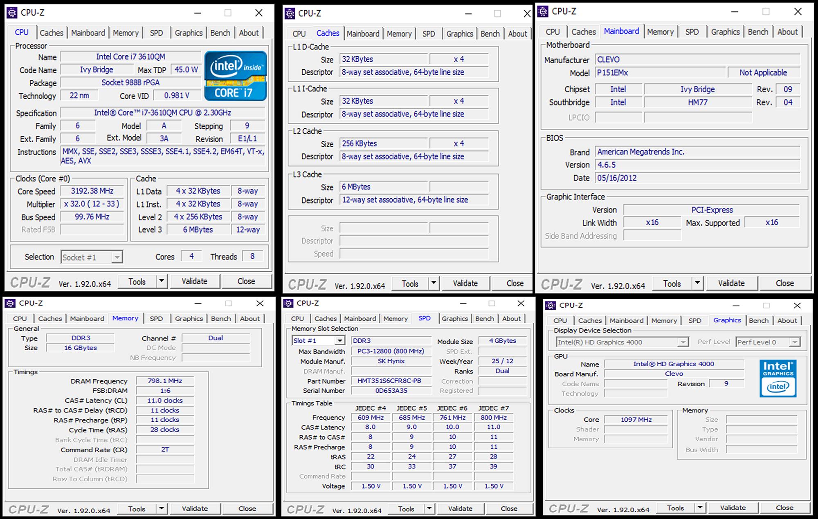The height and width of the screenshot is (519, 818).
Task: Click the DRAM Frequency value 798.1 MHz
Action: coord(165,381)
